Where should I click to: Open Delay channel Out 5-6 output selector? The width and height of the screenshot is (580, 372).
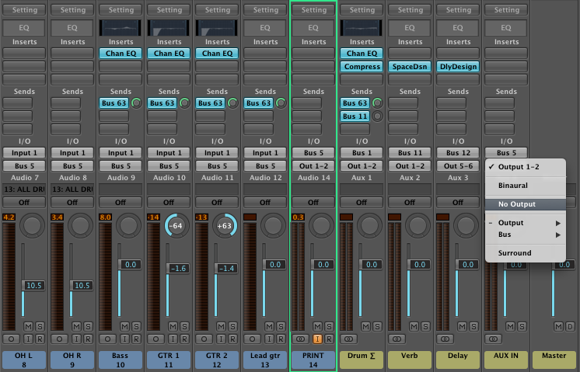(x=458, y=166)
